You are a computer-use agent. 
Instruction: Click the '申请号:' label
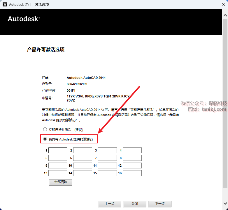[x=47, y=98]
